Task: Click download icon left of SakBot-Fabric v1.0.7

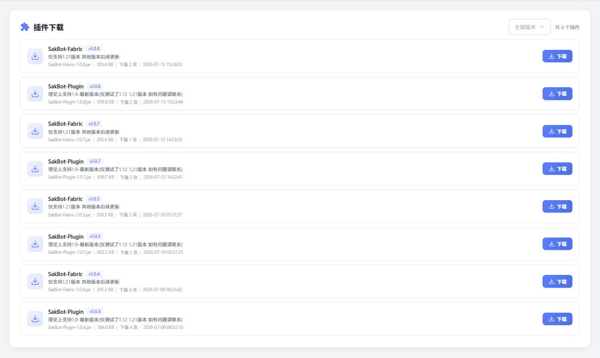Action: (x=35, y=131)
